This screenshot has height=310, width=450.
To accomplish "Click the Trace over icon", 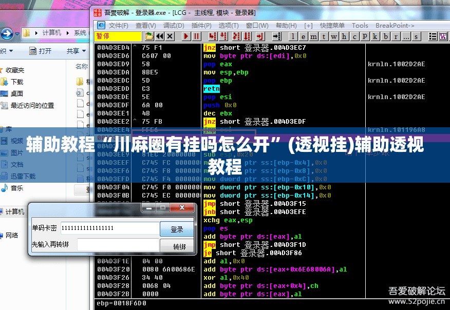I will point(247,36).
